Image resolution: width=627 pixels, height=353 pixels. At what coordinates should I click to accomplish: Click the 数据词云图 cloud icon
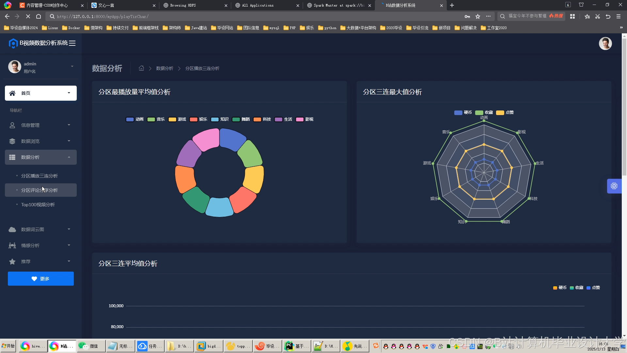point(12,229)
